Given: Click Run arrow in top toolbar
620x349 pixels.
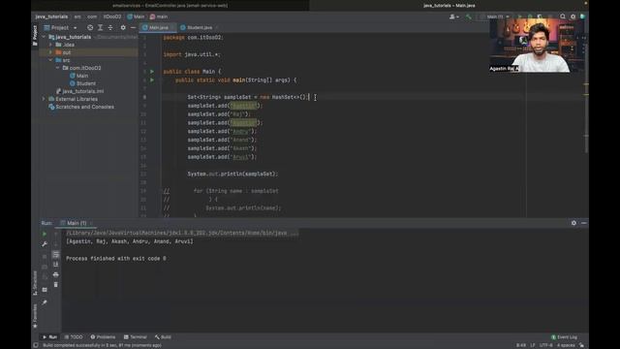Looking at the screenshot, I should pos(520,16).
